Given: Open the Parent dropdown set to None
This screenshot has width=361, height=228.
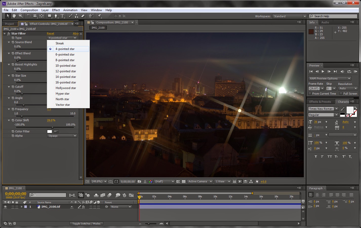Looking at the screenshot, I should point(121,207).
